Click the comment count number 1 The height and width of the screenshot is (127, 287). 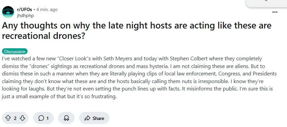pyautogui.click(x=47, y=118)
